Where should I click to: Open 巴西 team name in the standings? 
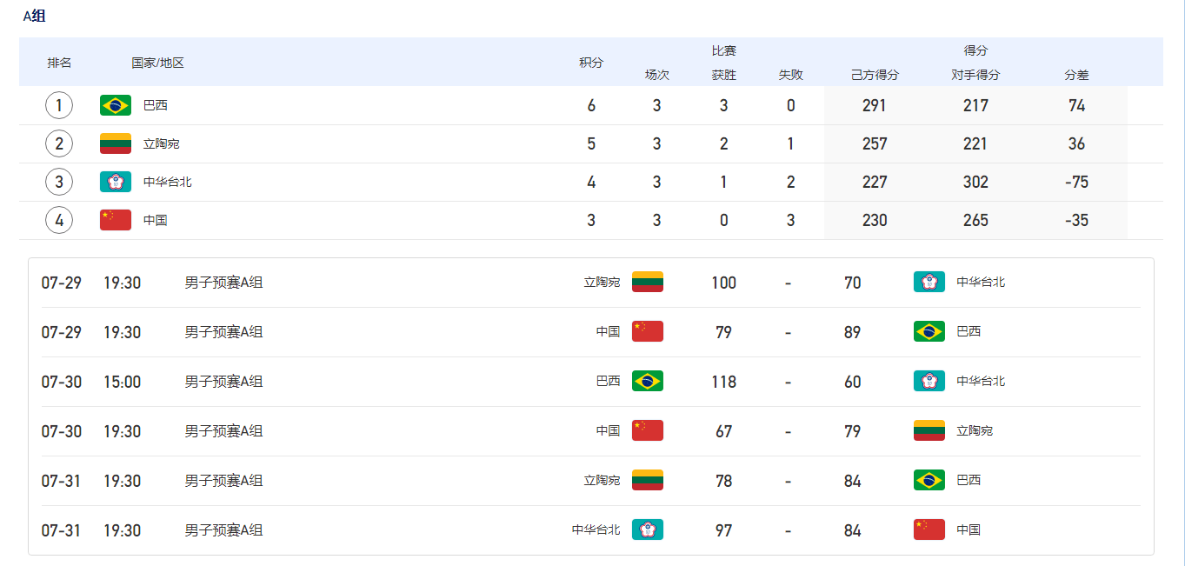tap(156, 105)
